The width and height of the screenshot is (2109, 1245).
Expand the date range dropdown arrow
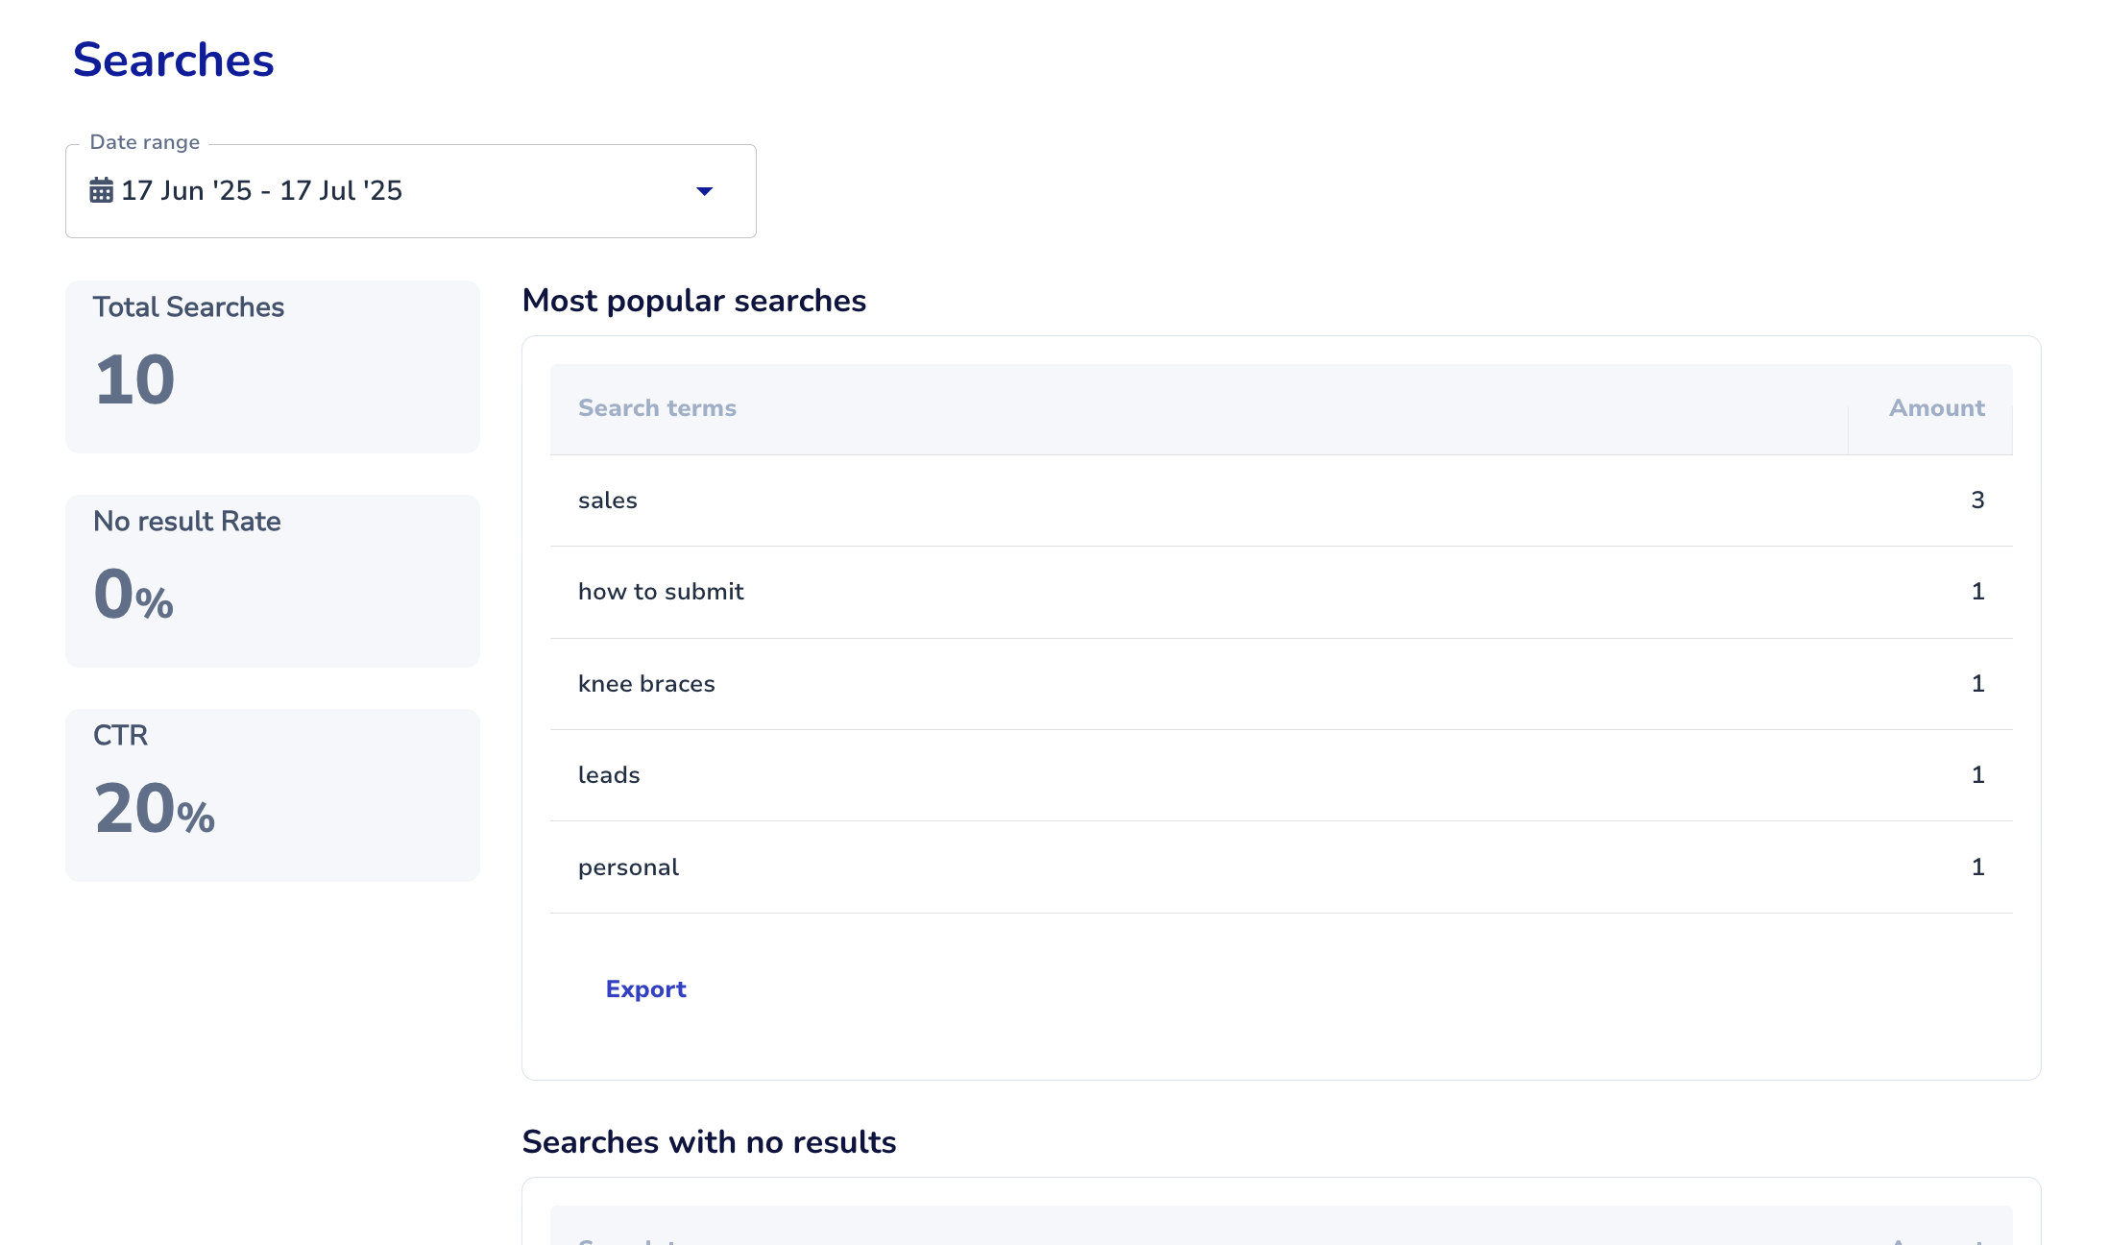click(x=704, y=191)
